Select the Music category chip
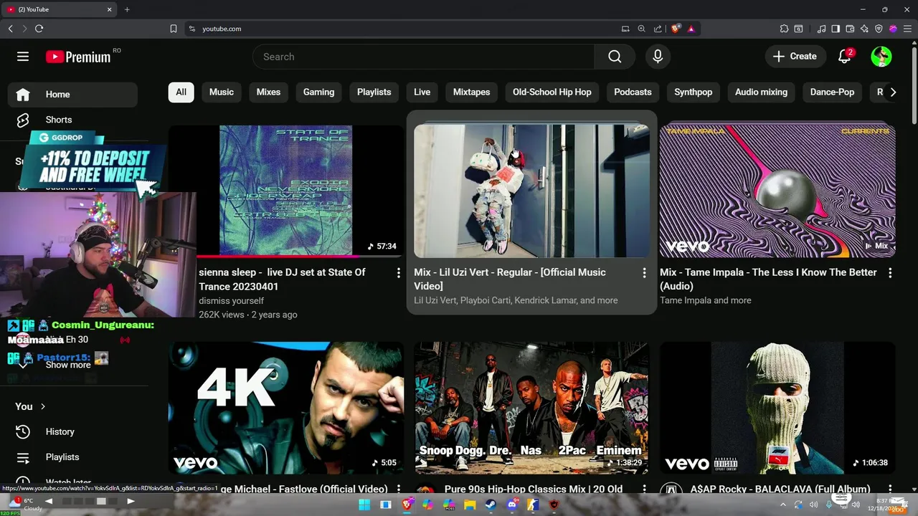Image resolution: width=918 pixels, height=516 pixels. (x=222, y=92)
